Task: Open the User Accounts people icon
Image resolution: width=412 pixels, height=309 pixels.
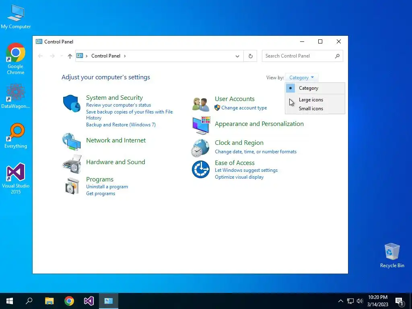Action: pos(200,104)
